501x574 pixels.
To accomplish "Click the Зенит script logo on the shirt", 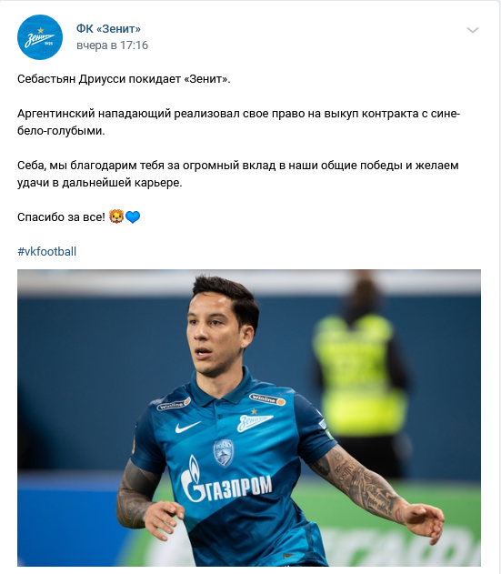I will (255, 420).
